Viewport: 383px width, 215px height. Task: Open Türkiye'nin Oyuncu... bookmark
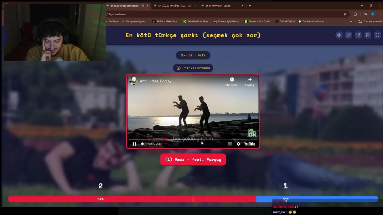click(x=135, y=21)
